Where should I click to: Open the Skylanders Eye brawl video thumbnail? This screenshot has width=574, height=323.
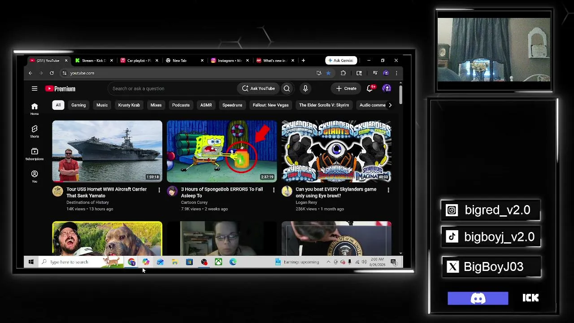click(x=336, y=151)
